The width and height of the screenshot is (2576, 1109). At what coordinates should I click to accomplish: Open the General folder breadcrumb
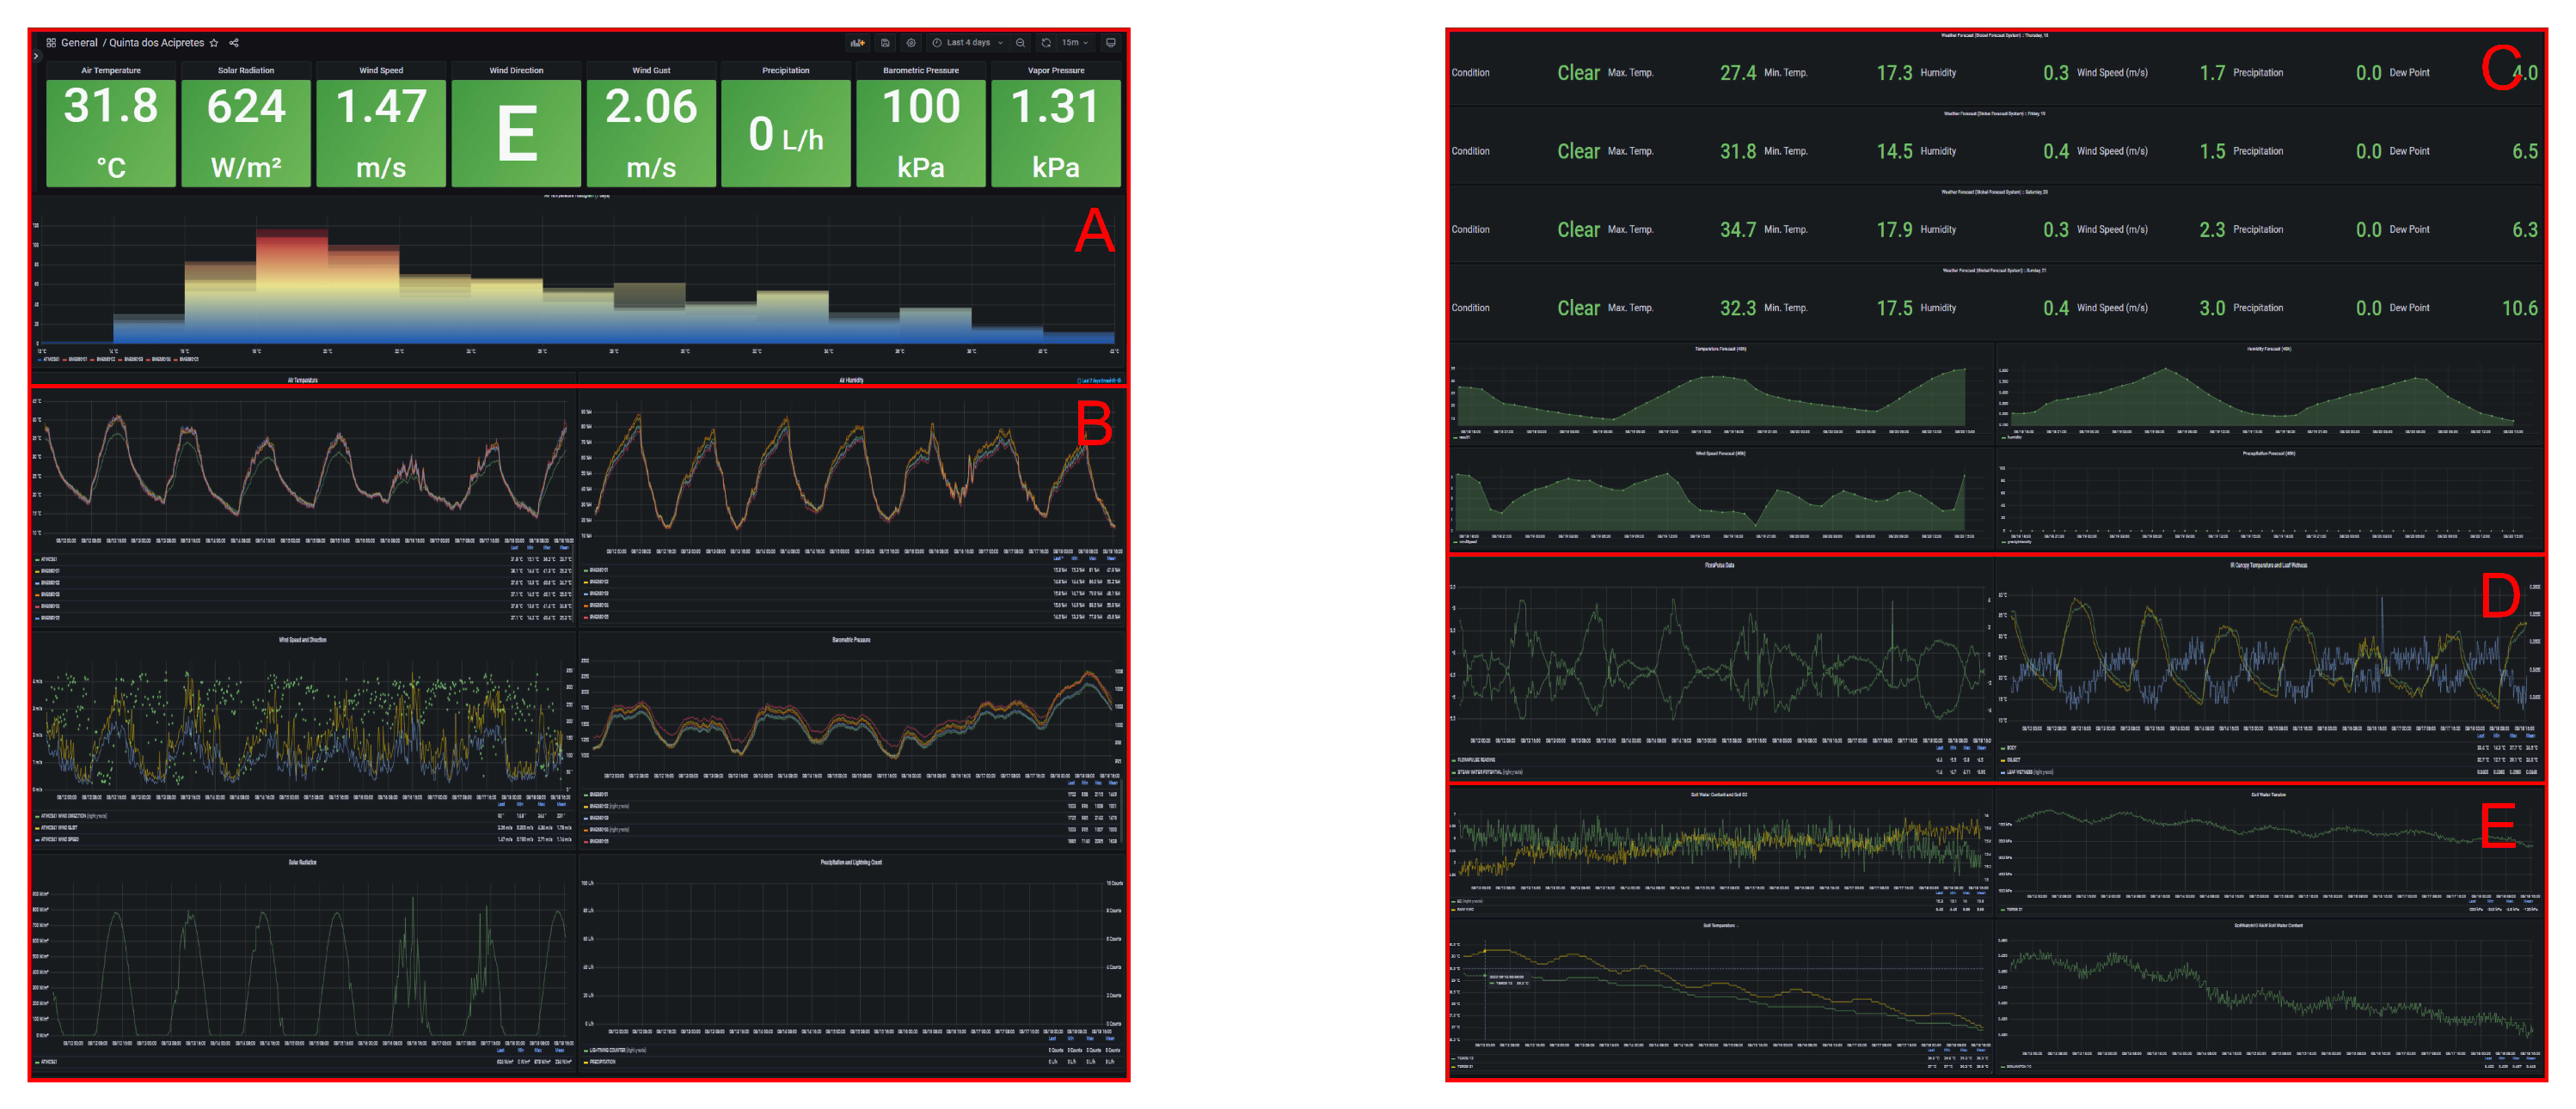click(79, 43)
